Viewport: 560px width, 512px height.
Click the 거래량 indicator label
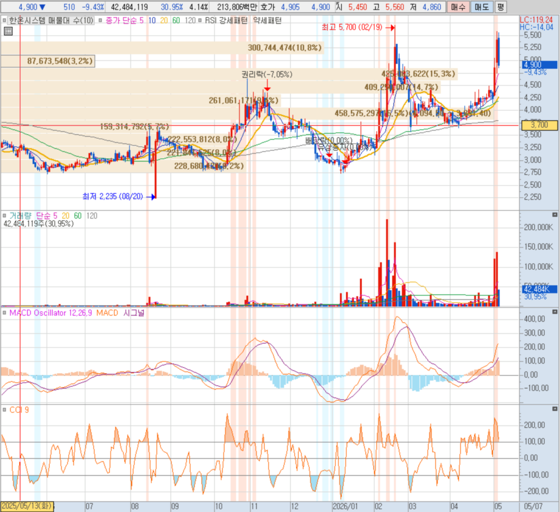pos(20,215)
